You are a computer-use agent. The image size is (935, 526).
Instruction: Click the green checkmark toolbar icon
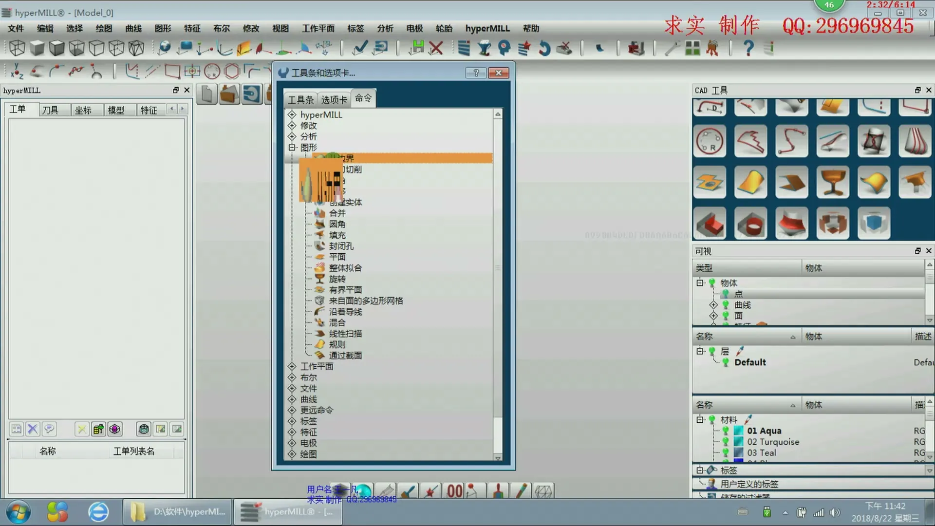(x=360, y=48)
